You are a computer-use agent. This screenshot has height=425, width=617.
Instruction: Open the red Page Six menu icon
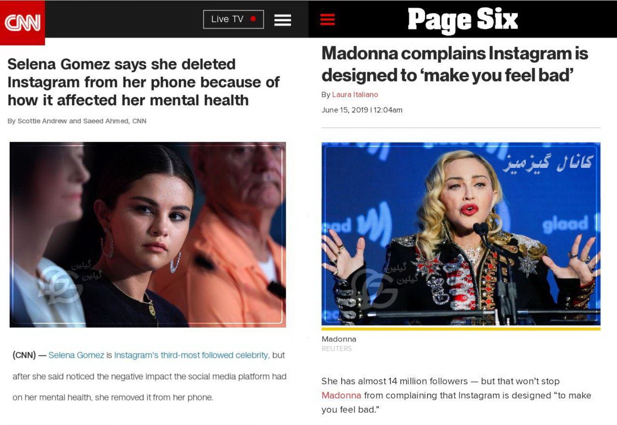coord(327,19)
